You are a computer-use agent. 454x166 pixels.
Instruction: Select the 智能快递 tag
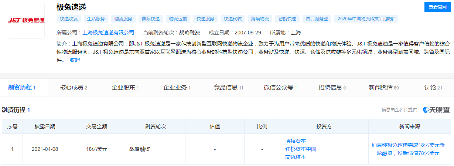(x=287, y=18)
